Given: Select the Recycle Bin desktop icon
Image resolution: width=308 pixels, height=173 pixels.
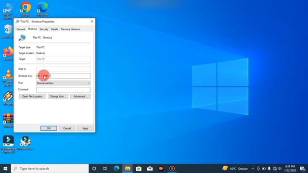Looking at the screenshot, I should [8, 31].
